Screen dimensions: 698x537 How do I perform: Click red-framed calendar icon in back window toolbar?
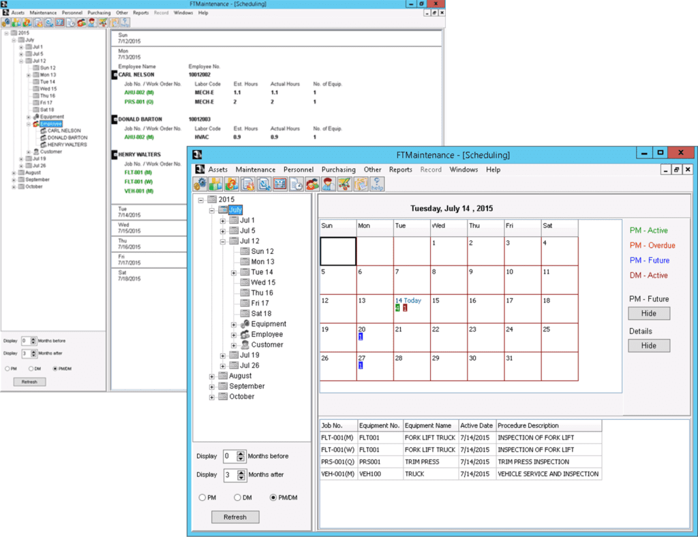[x=60, y=22]
